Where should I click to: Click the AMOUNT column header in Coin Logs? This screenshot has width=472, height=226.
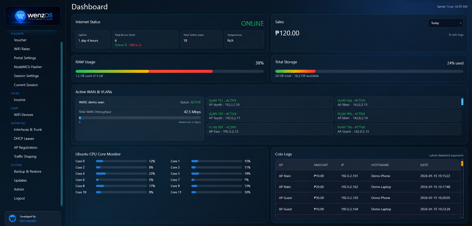coord(321,165)
